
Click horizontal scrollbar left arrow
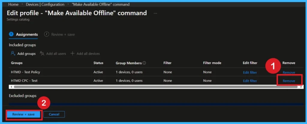click(x=11, y=87)
